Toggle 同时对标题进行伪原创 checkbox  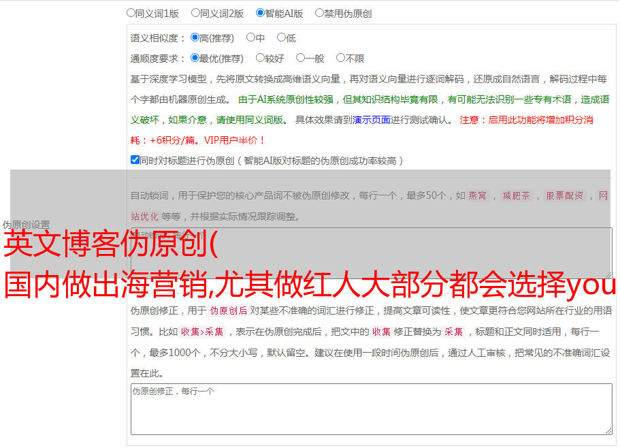tap(135, 160)
